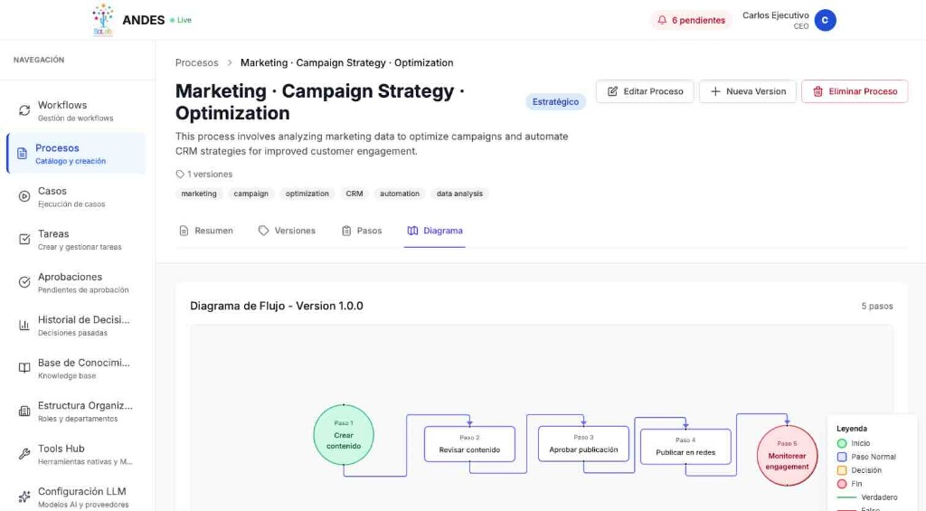The height and width of the screenshot is (511, 926).
Task: Click the Tools Hub wrench icon
Action: pos(24,454)
